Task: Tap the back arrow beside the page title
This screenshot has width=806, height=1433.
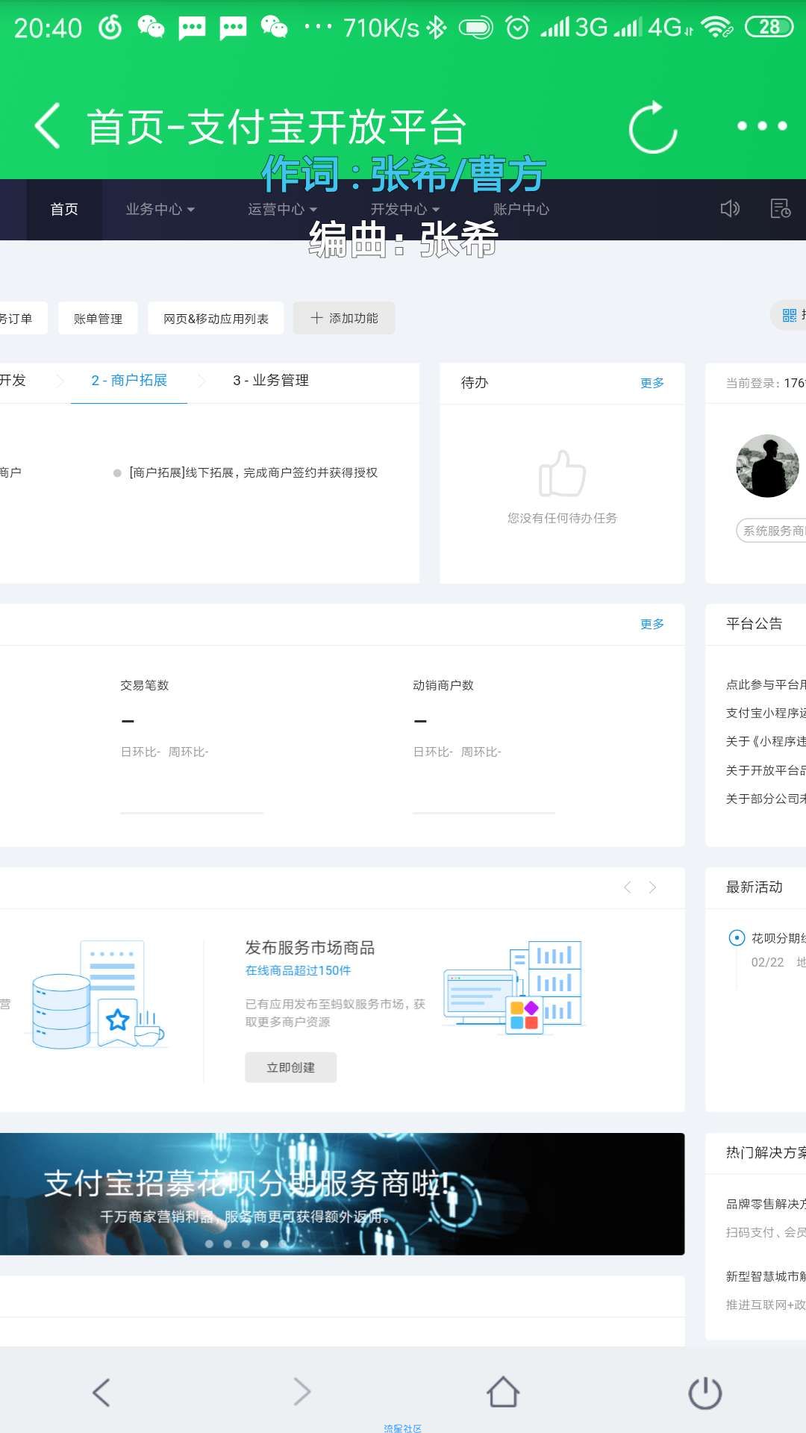Action: pos(48,125)
